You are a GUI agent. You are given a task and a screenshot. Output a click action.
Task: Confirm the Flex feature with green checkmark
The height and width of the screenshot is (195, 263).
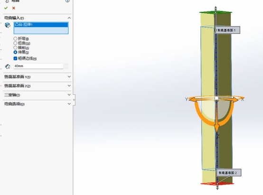[6, 8]
